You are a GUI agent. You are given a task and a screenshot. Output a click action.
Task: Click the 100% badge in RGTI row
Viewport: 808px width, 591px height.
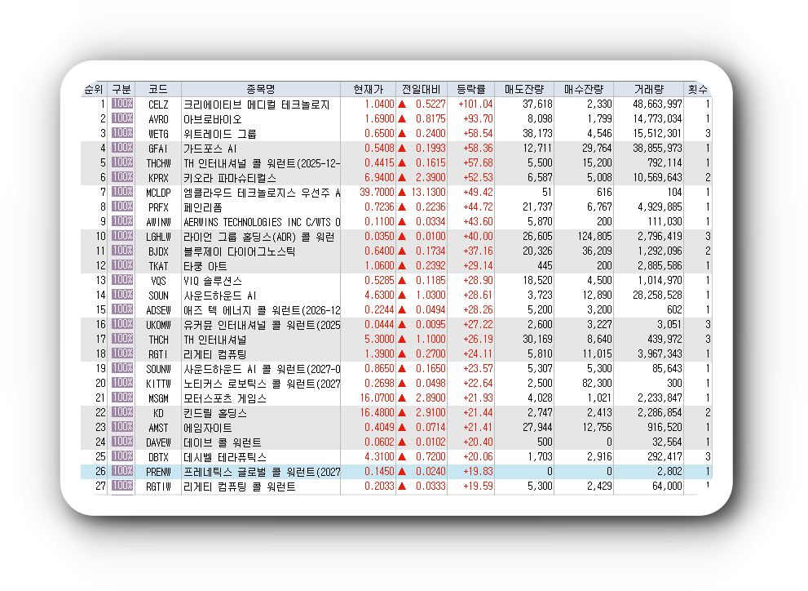point(122,353)
